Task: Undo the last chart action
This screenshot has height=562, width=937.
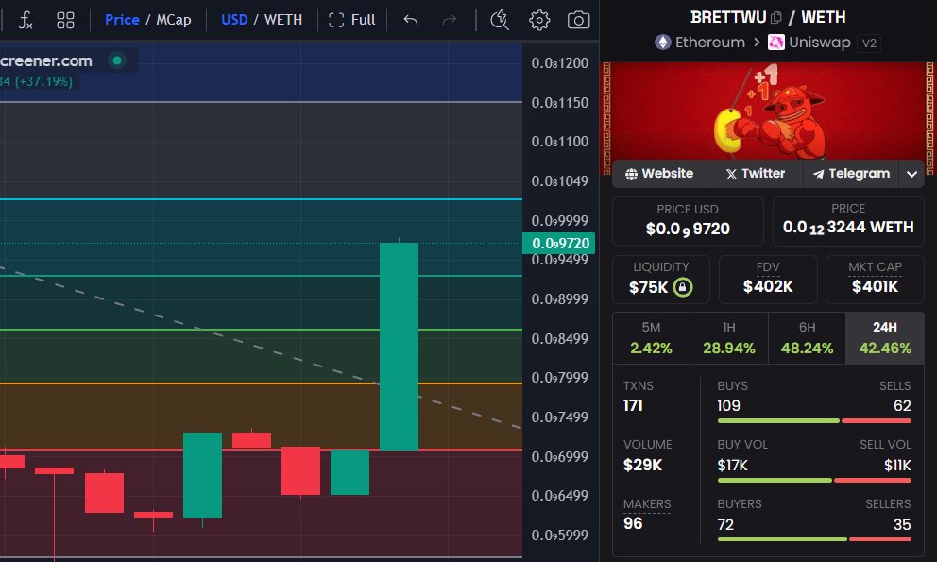Action: [x=411, y=20]
